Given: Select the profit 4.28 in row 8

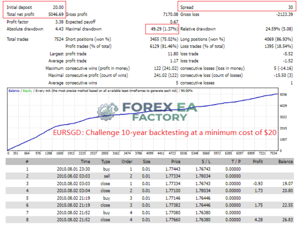Looking at the screenshot, I should (x=258, y=220).
